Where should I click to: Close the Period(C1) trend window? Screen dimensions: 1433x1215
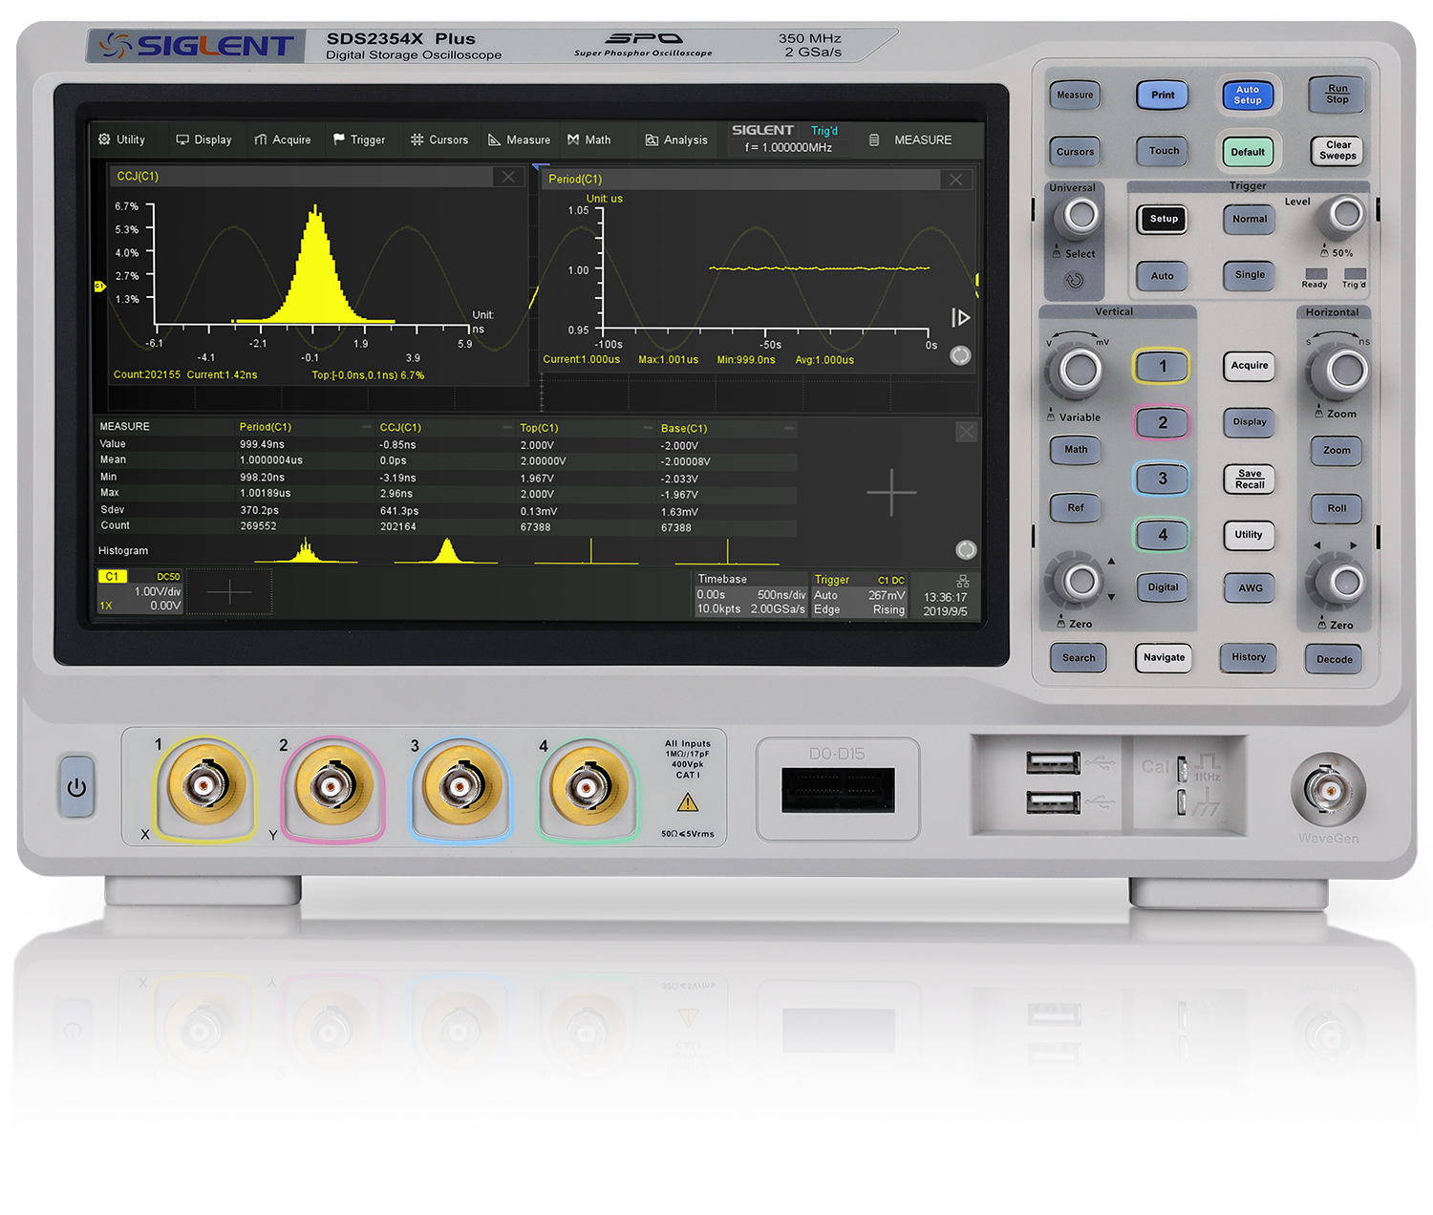955,180
